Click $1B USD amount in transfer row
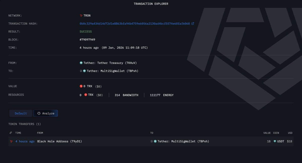This screenshot has width=302, height=163. 290,141
